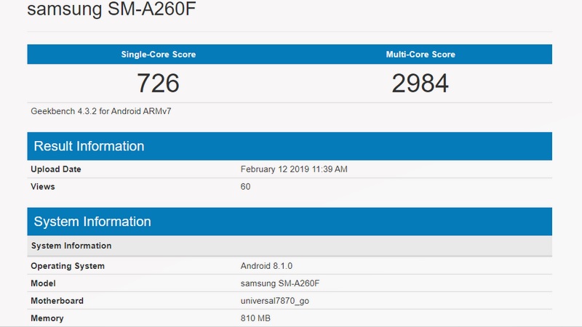The image size is (582, 327).
Task: Select the Views label
Action: coord(43,187)
